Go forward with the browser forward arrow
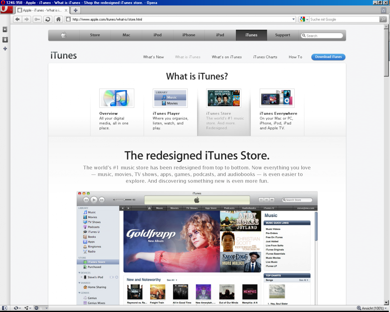 pos(27,19)
